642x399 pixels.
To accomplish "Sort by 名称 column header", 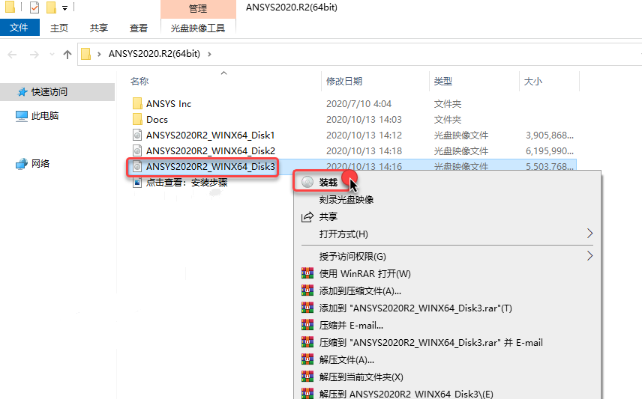I will 139,82.
